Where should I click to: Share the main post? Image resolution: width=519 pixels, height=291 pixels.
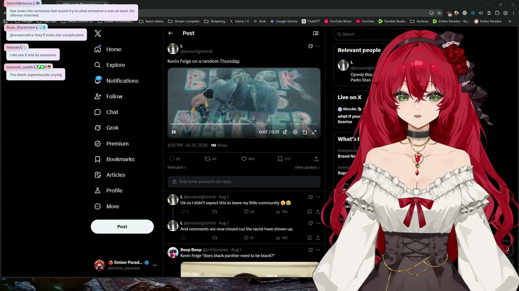(316, 159)
